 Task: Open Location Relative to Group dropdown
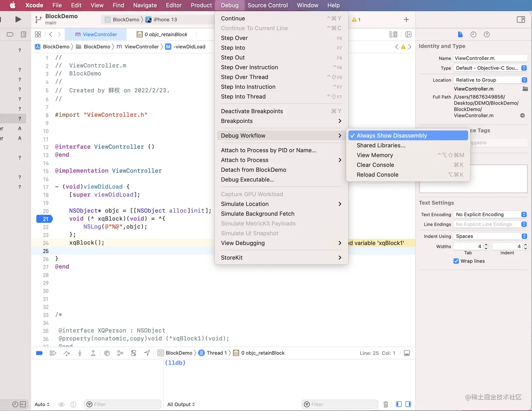(490, 80)
